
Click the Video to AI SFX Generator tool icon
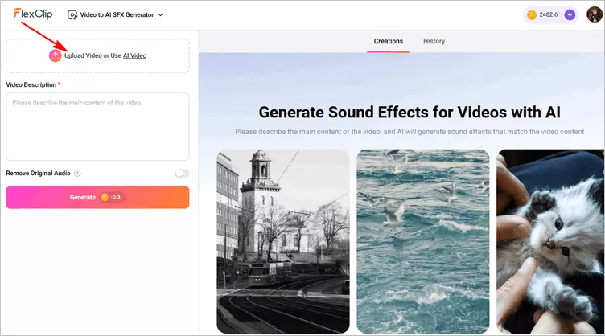[72, 15]
